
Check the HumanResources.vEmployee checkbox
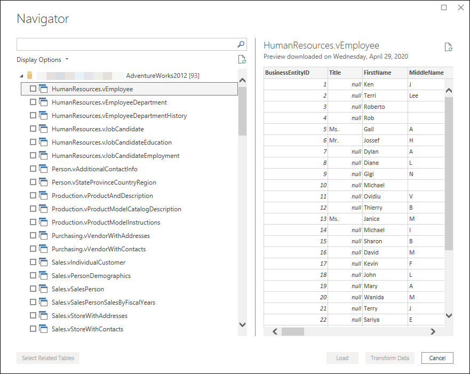point(33,89)
